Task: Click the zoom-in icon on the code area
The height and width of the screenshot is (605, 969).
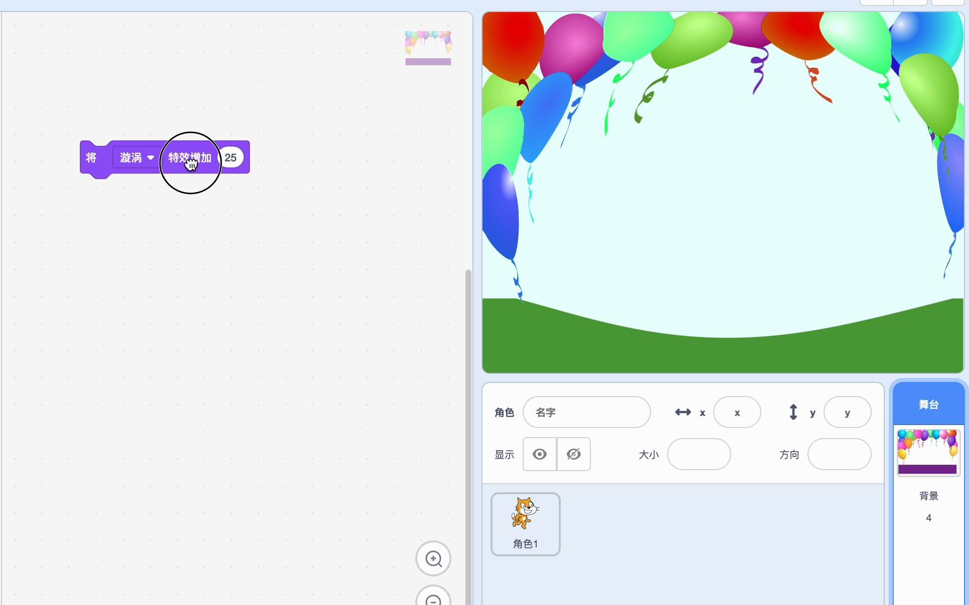Action: [x=433, y=558]
